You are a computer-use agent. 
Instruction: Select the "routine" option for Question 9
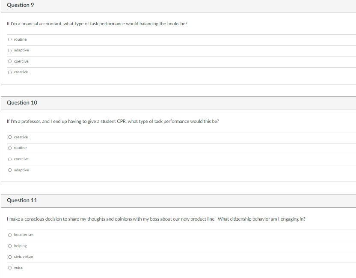click(x=9, y=39)
